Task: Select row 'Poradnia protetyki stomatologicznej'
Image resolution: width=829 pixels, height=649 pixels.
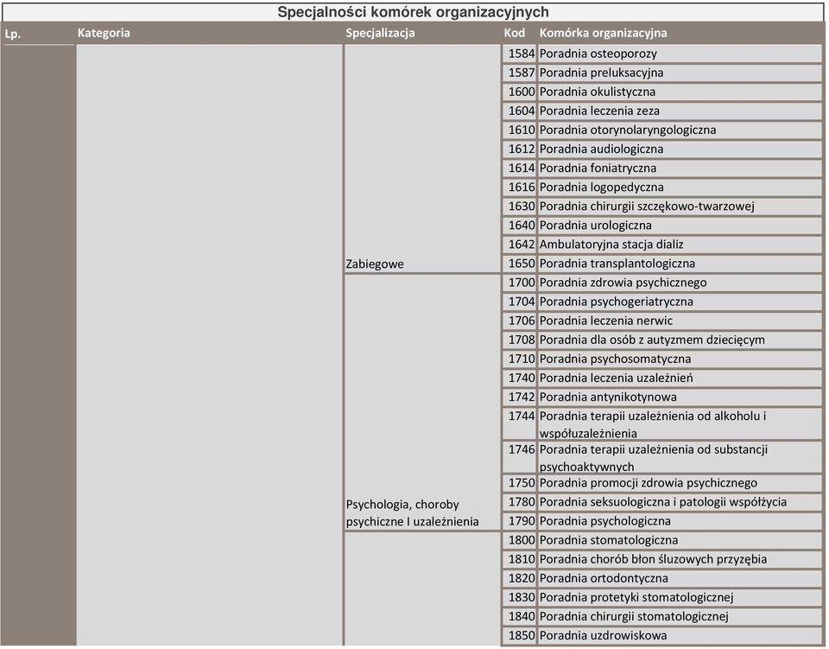Action: pyautogui.click(x=680, y=596)
